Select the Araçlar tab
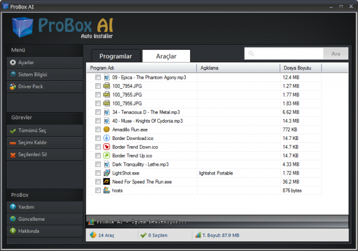The width and height of the screenshot is (358, 251). pyautogui.click(x=166, y=56)
